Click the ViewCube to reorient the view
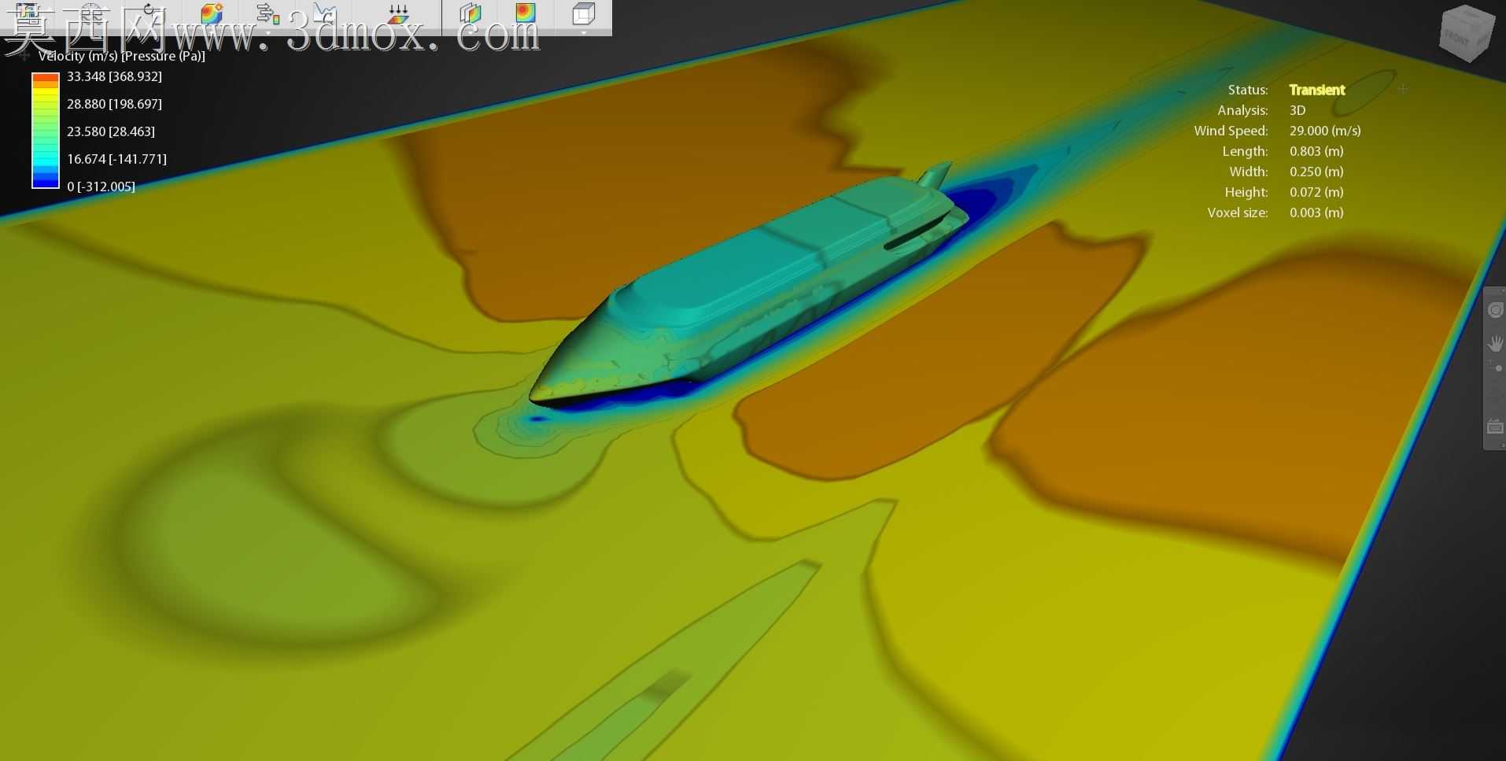Image resolution: width=1506 pixels, height=761 pixels. (1466, 34)
